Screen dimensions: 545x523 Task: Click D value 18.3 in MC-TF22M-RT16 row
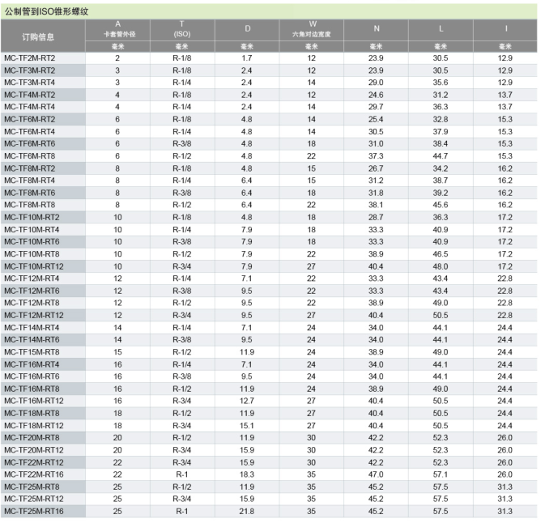247,474
